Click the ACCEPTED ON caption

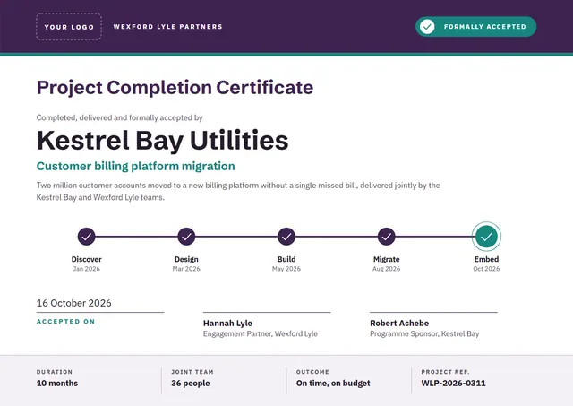pyautogui.click(x=65, y=322)
